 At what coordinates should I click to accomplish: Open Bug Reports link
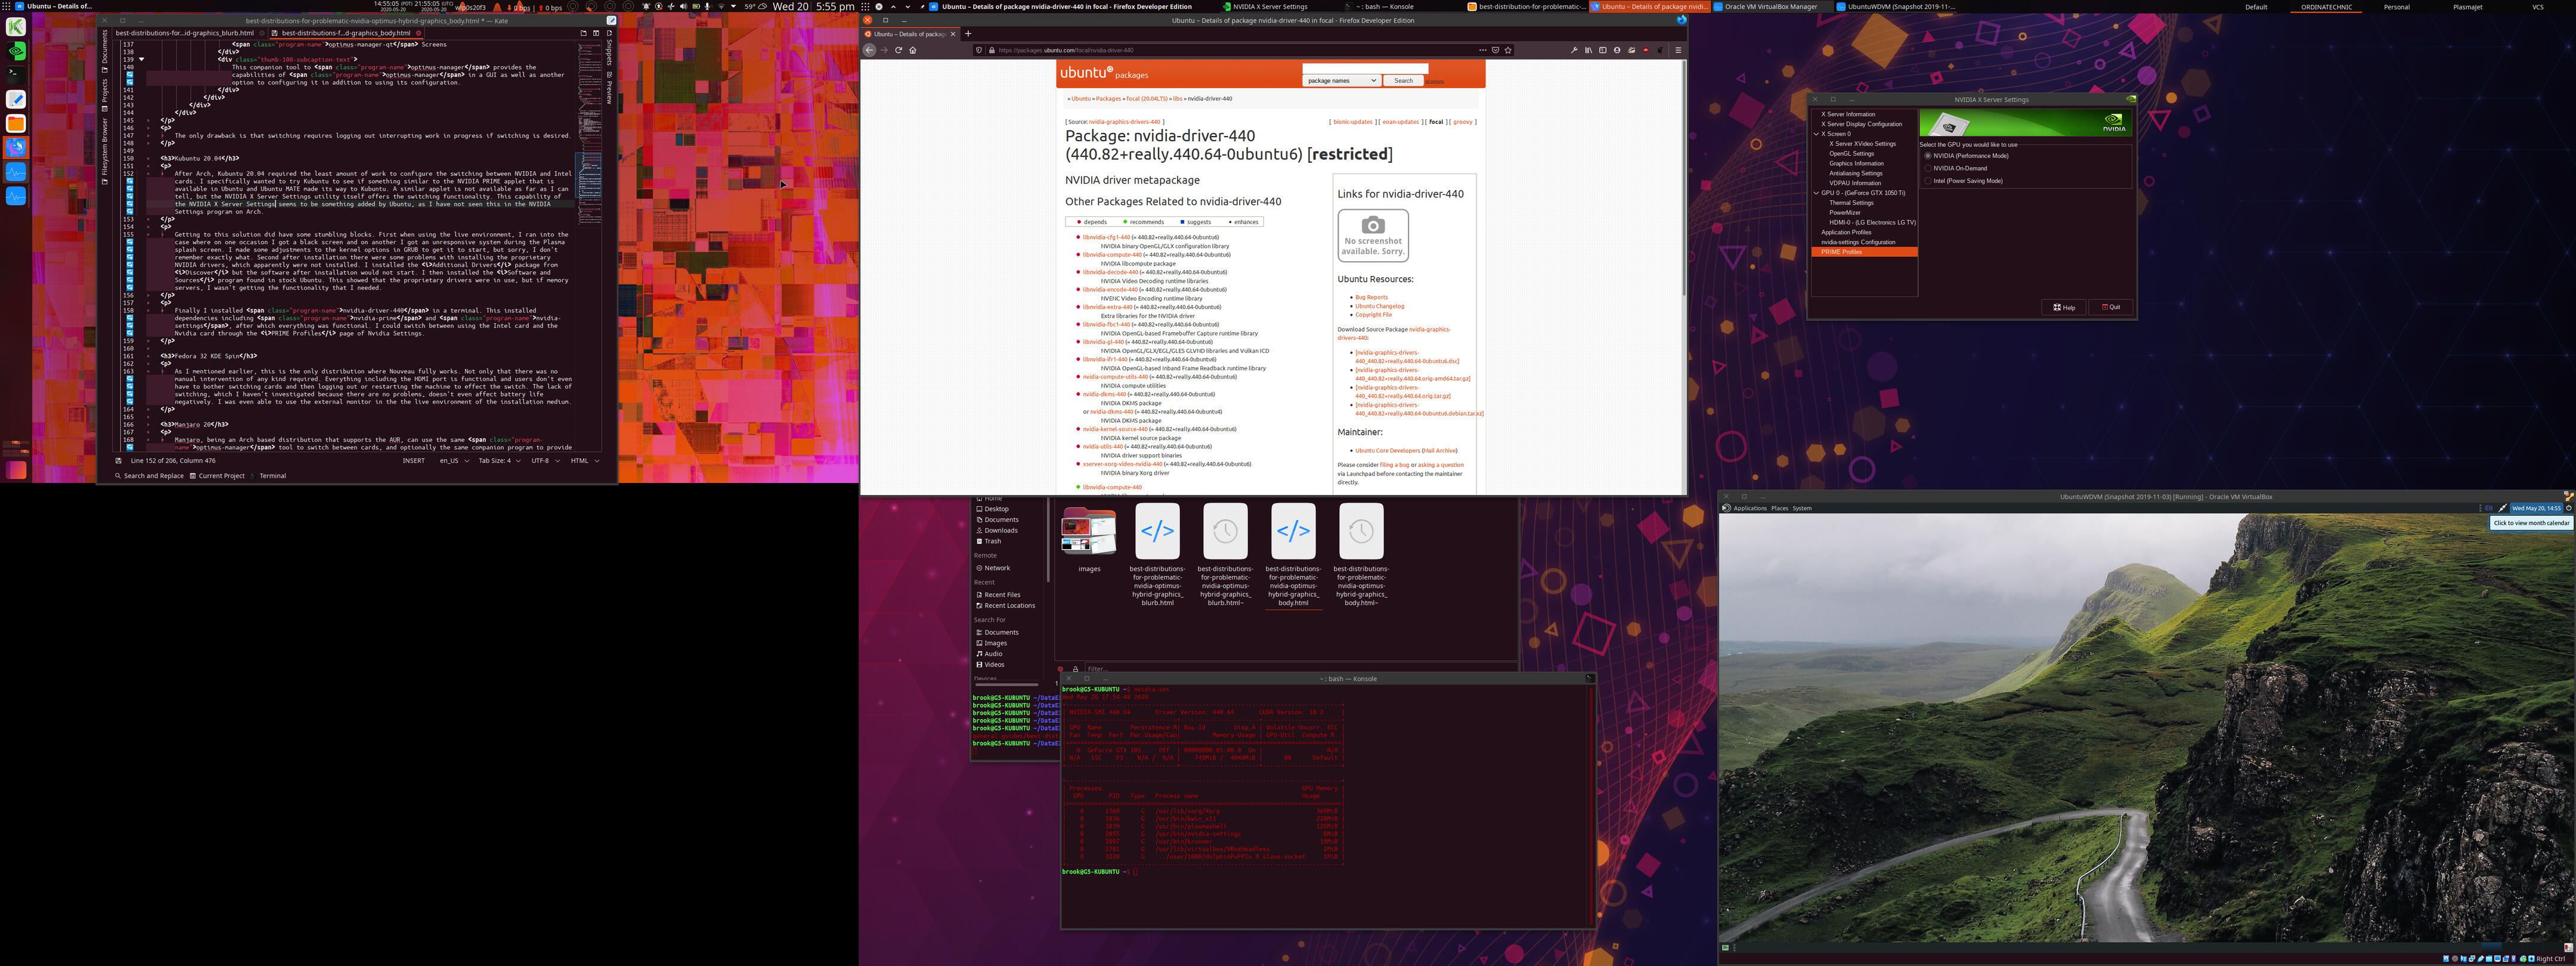(x=1371, y=297)
